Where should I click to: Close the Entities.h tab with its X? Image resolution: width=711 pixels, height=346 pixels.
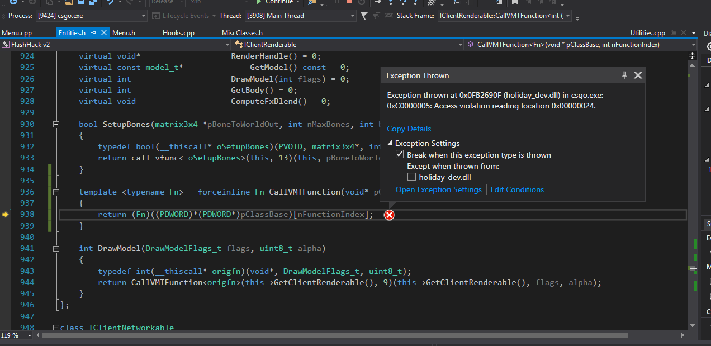pyautogui.click(x=103, y=33)
